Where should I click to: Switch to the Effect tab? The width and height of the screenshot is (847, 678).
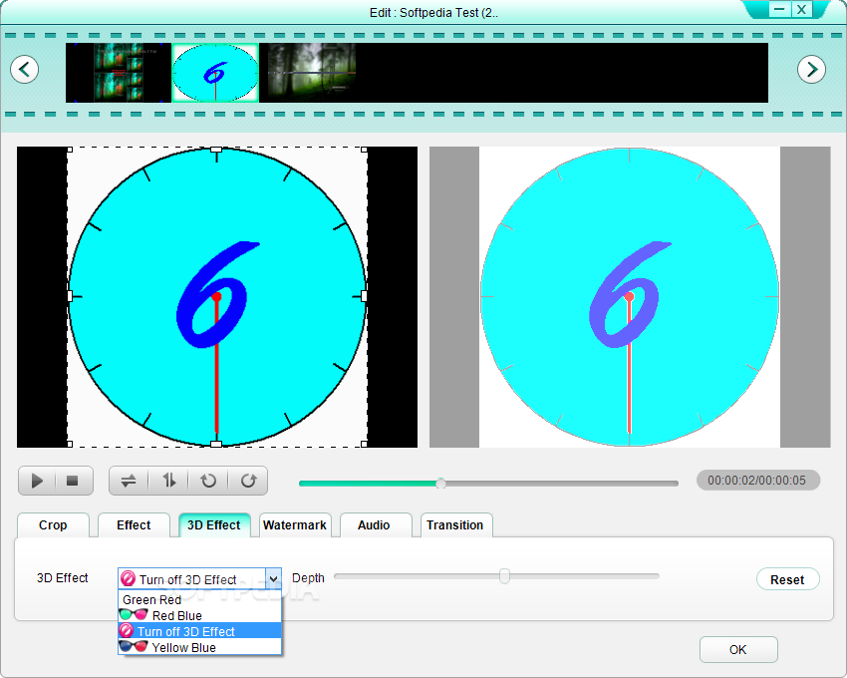click(134, 525)
